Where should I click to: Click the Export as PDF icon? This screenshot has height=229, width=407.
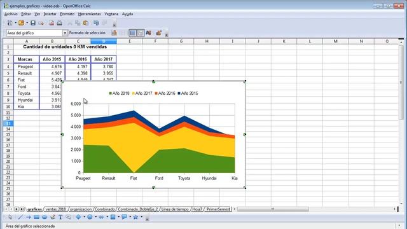pyautogui.click(x=52, y=23)
